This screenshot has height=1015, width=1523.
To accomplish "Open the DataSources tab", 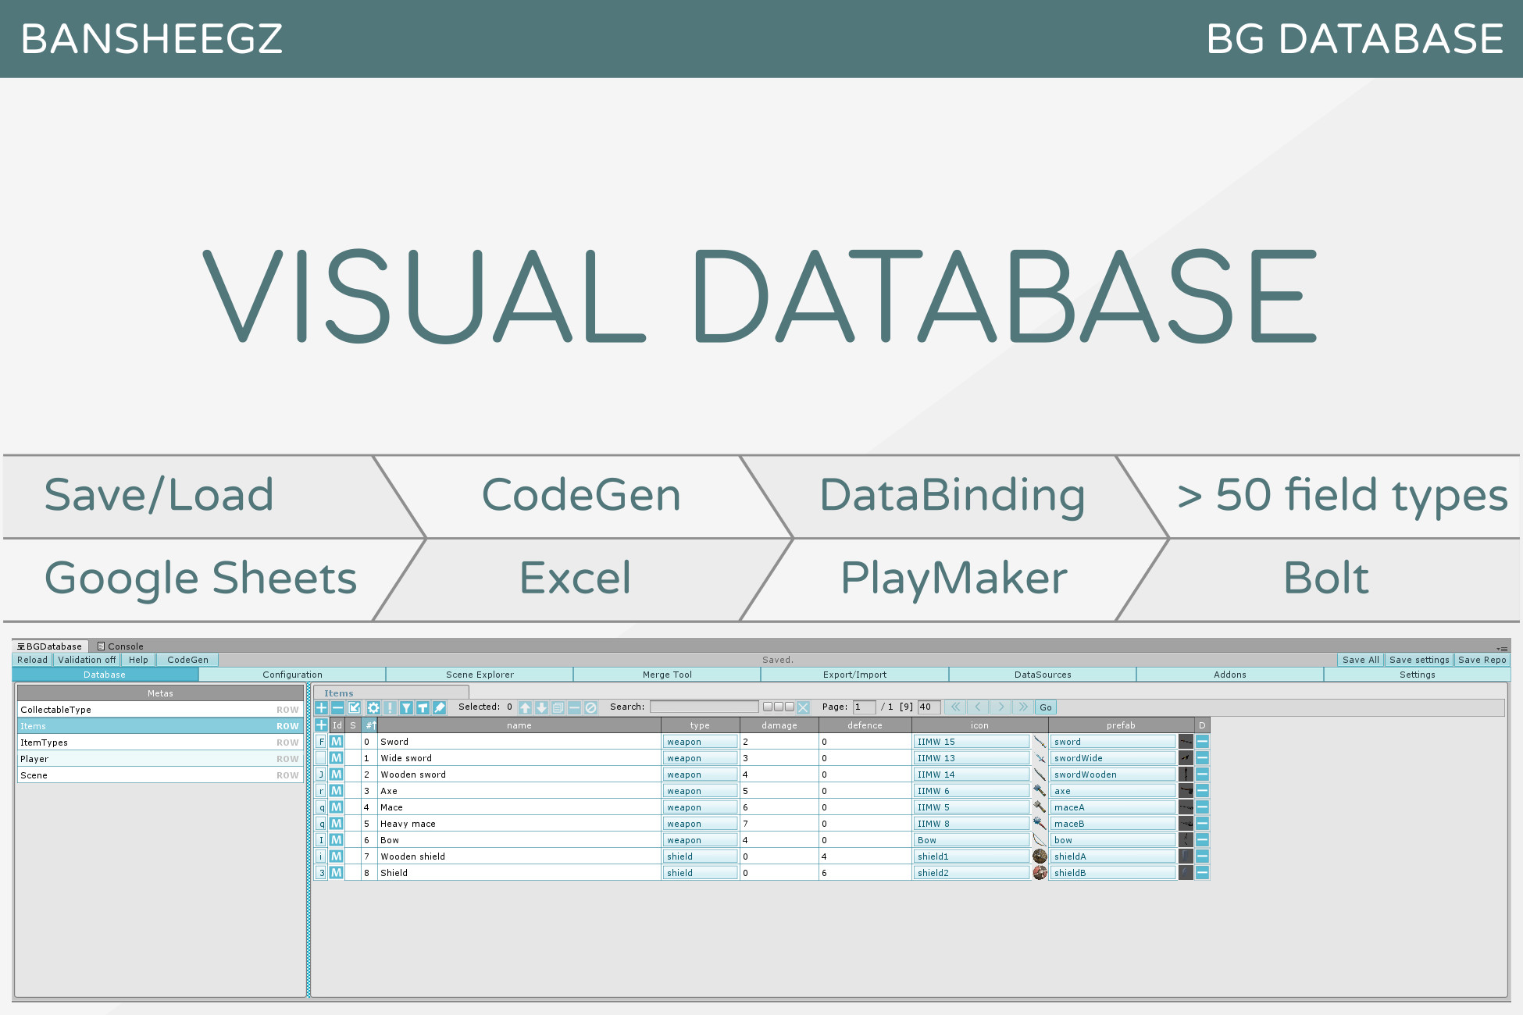I will pyautogui.click(x=1042, y=674).
